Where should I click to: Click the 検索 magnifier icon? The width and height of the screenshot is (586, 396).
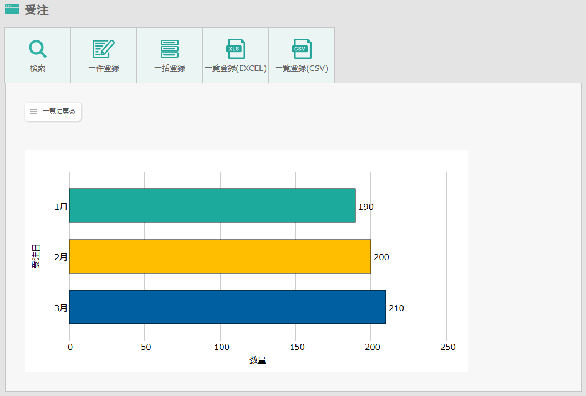pyautogui.click(x=38, y=49)
